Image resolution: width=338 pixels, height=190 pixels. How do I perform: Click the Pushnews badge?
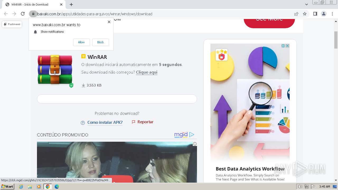[12, 24]
